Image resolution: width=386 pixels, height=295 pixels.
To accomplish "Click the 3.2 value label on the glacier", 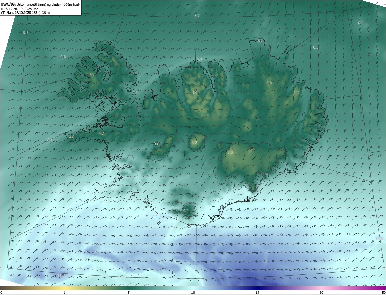I will [x=194, y=143].
